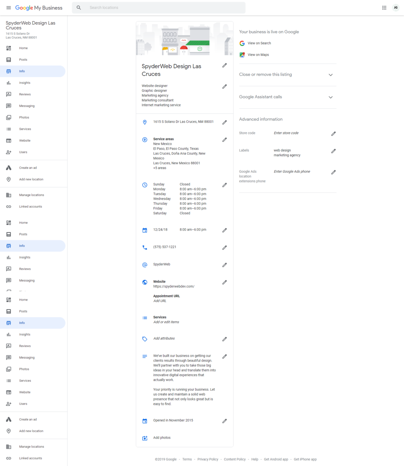Edit the weekly business hours
The height and width of the screenshot is (466, 404).
point(225,185)
